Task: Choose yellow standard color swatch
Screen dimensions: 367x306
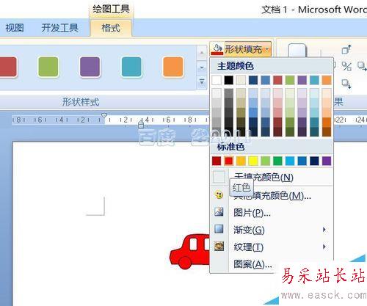Action: pyautogui.click(x=253, y=161)
